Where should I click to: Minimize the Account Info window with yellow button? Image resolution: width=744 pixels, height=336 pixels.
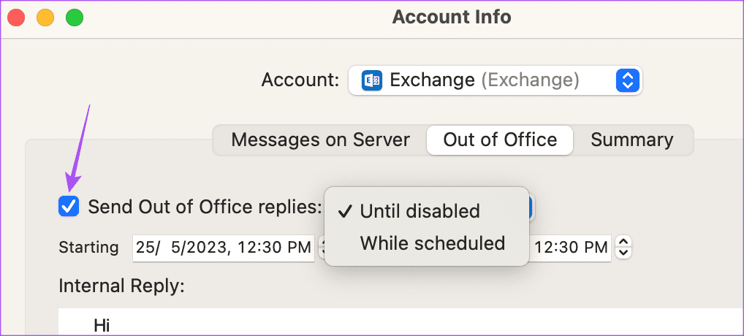[46, 18]
